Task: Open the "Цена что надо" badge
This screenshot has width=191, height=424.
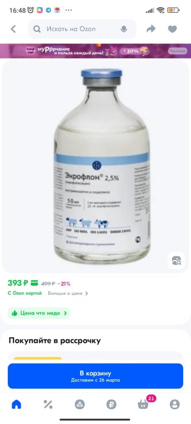Action: point(39,313)
